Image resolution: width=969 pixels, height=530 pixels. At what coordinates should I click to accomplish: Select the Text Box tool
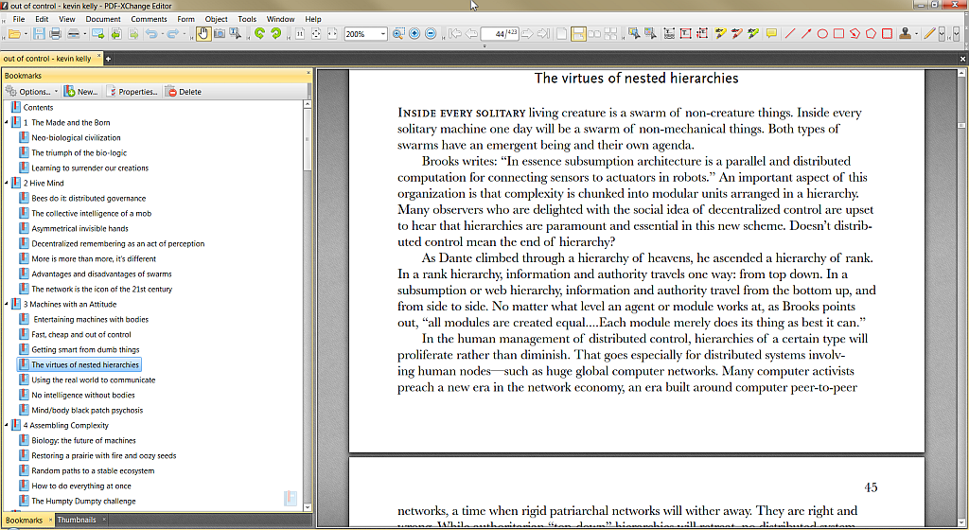[686, 34]
